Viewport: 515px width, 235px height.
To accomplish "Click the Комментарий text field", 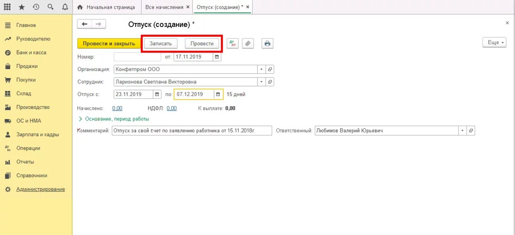I will [x=192, y=131].
